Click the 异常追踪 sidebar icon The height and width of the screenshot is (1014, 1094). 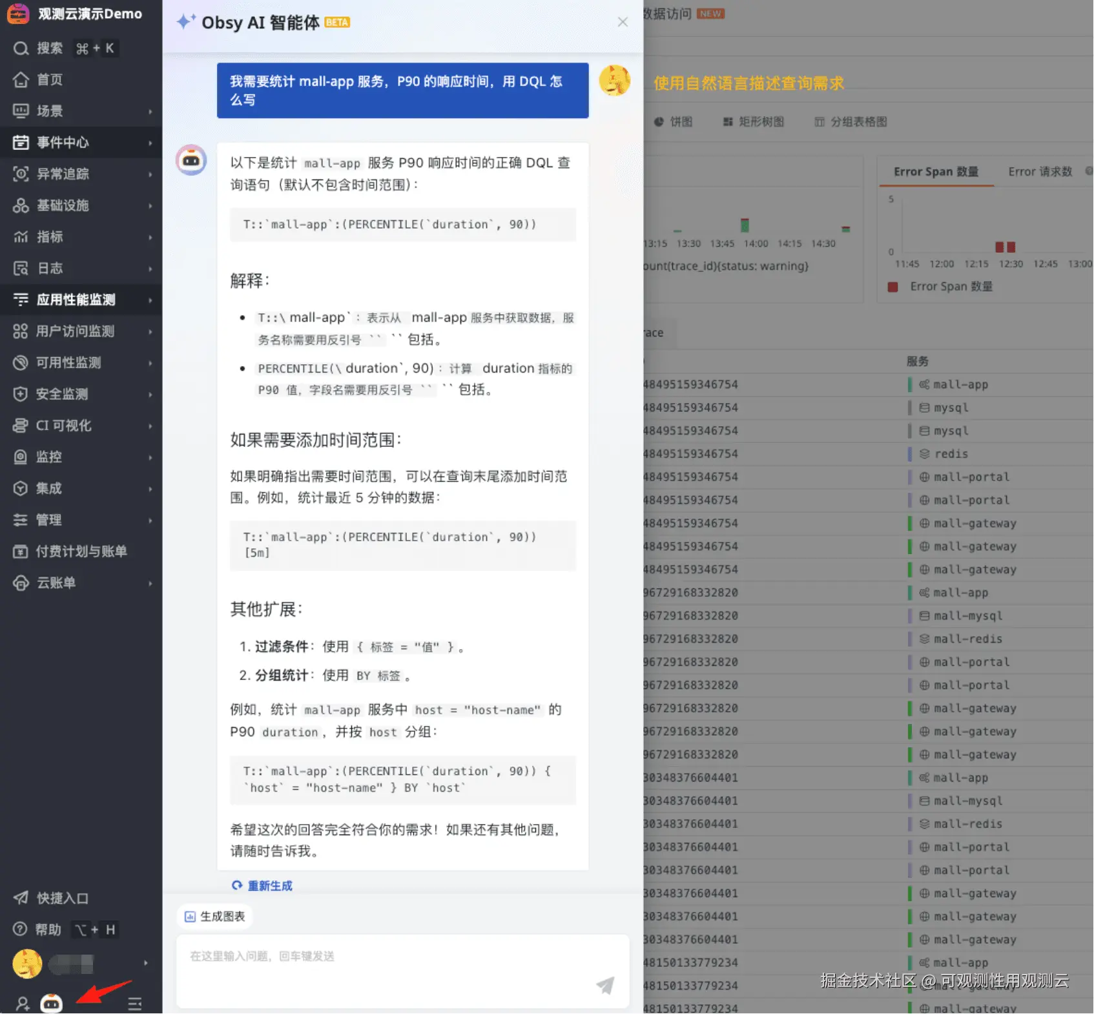(x=21, y=174)
